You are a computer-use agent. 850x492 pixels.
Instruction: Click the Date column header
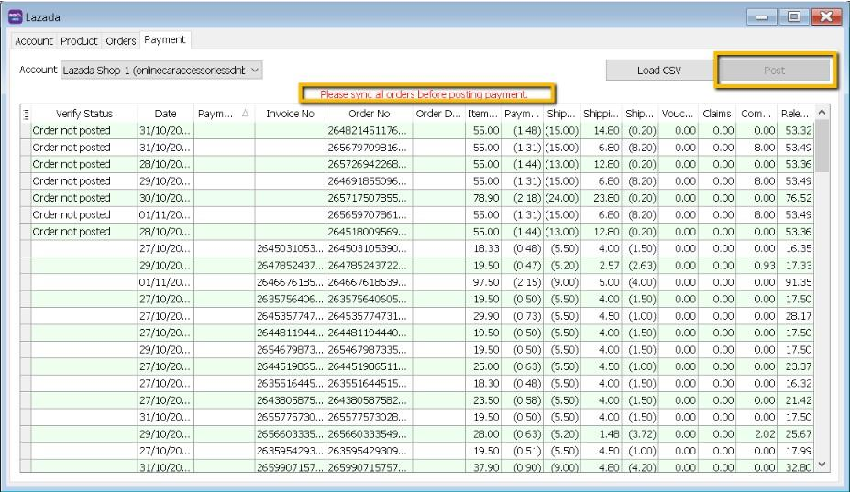165,114
